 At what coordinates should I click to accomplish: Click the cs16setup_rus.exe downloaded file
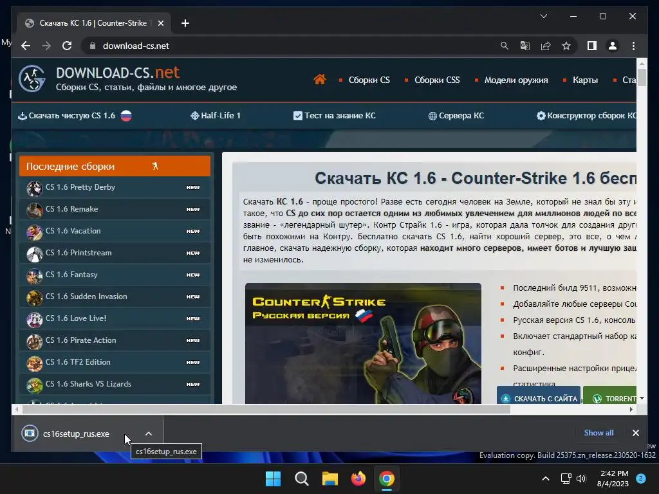tap(76, 434)
